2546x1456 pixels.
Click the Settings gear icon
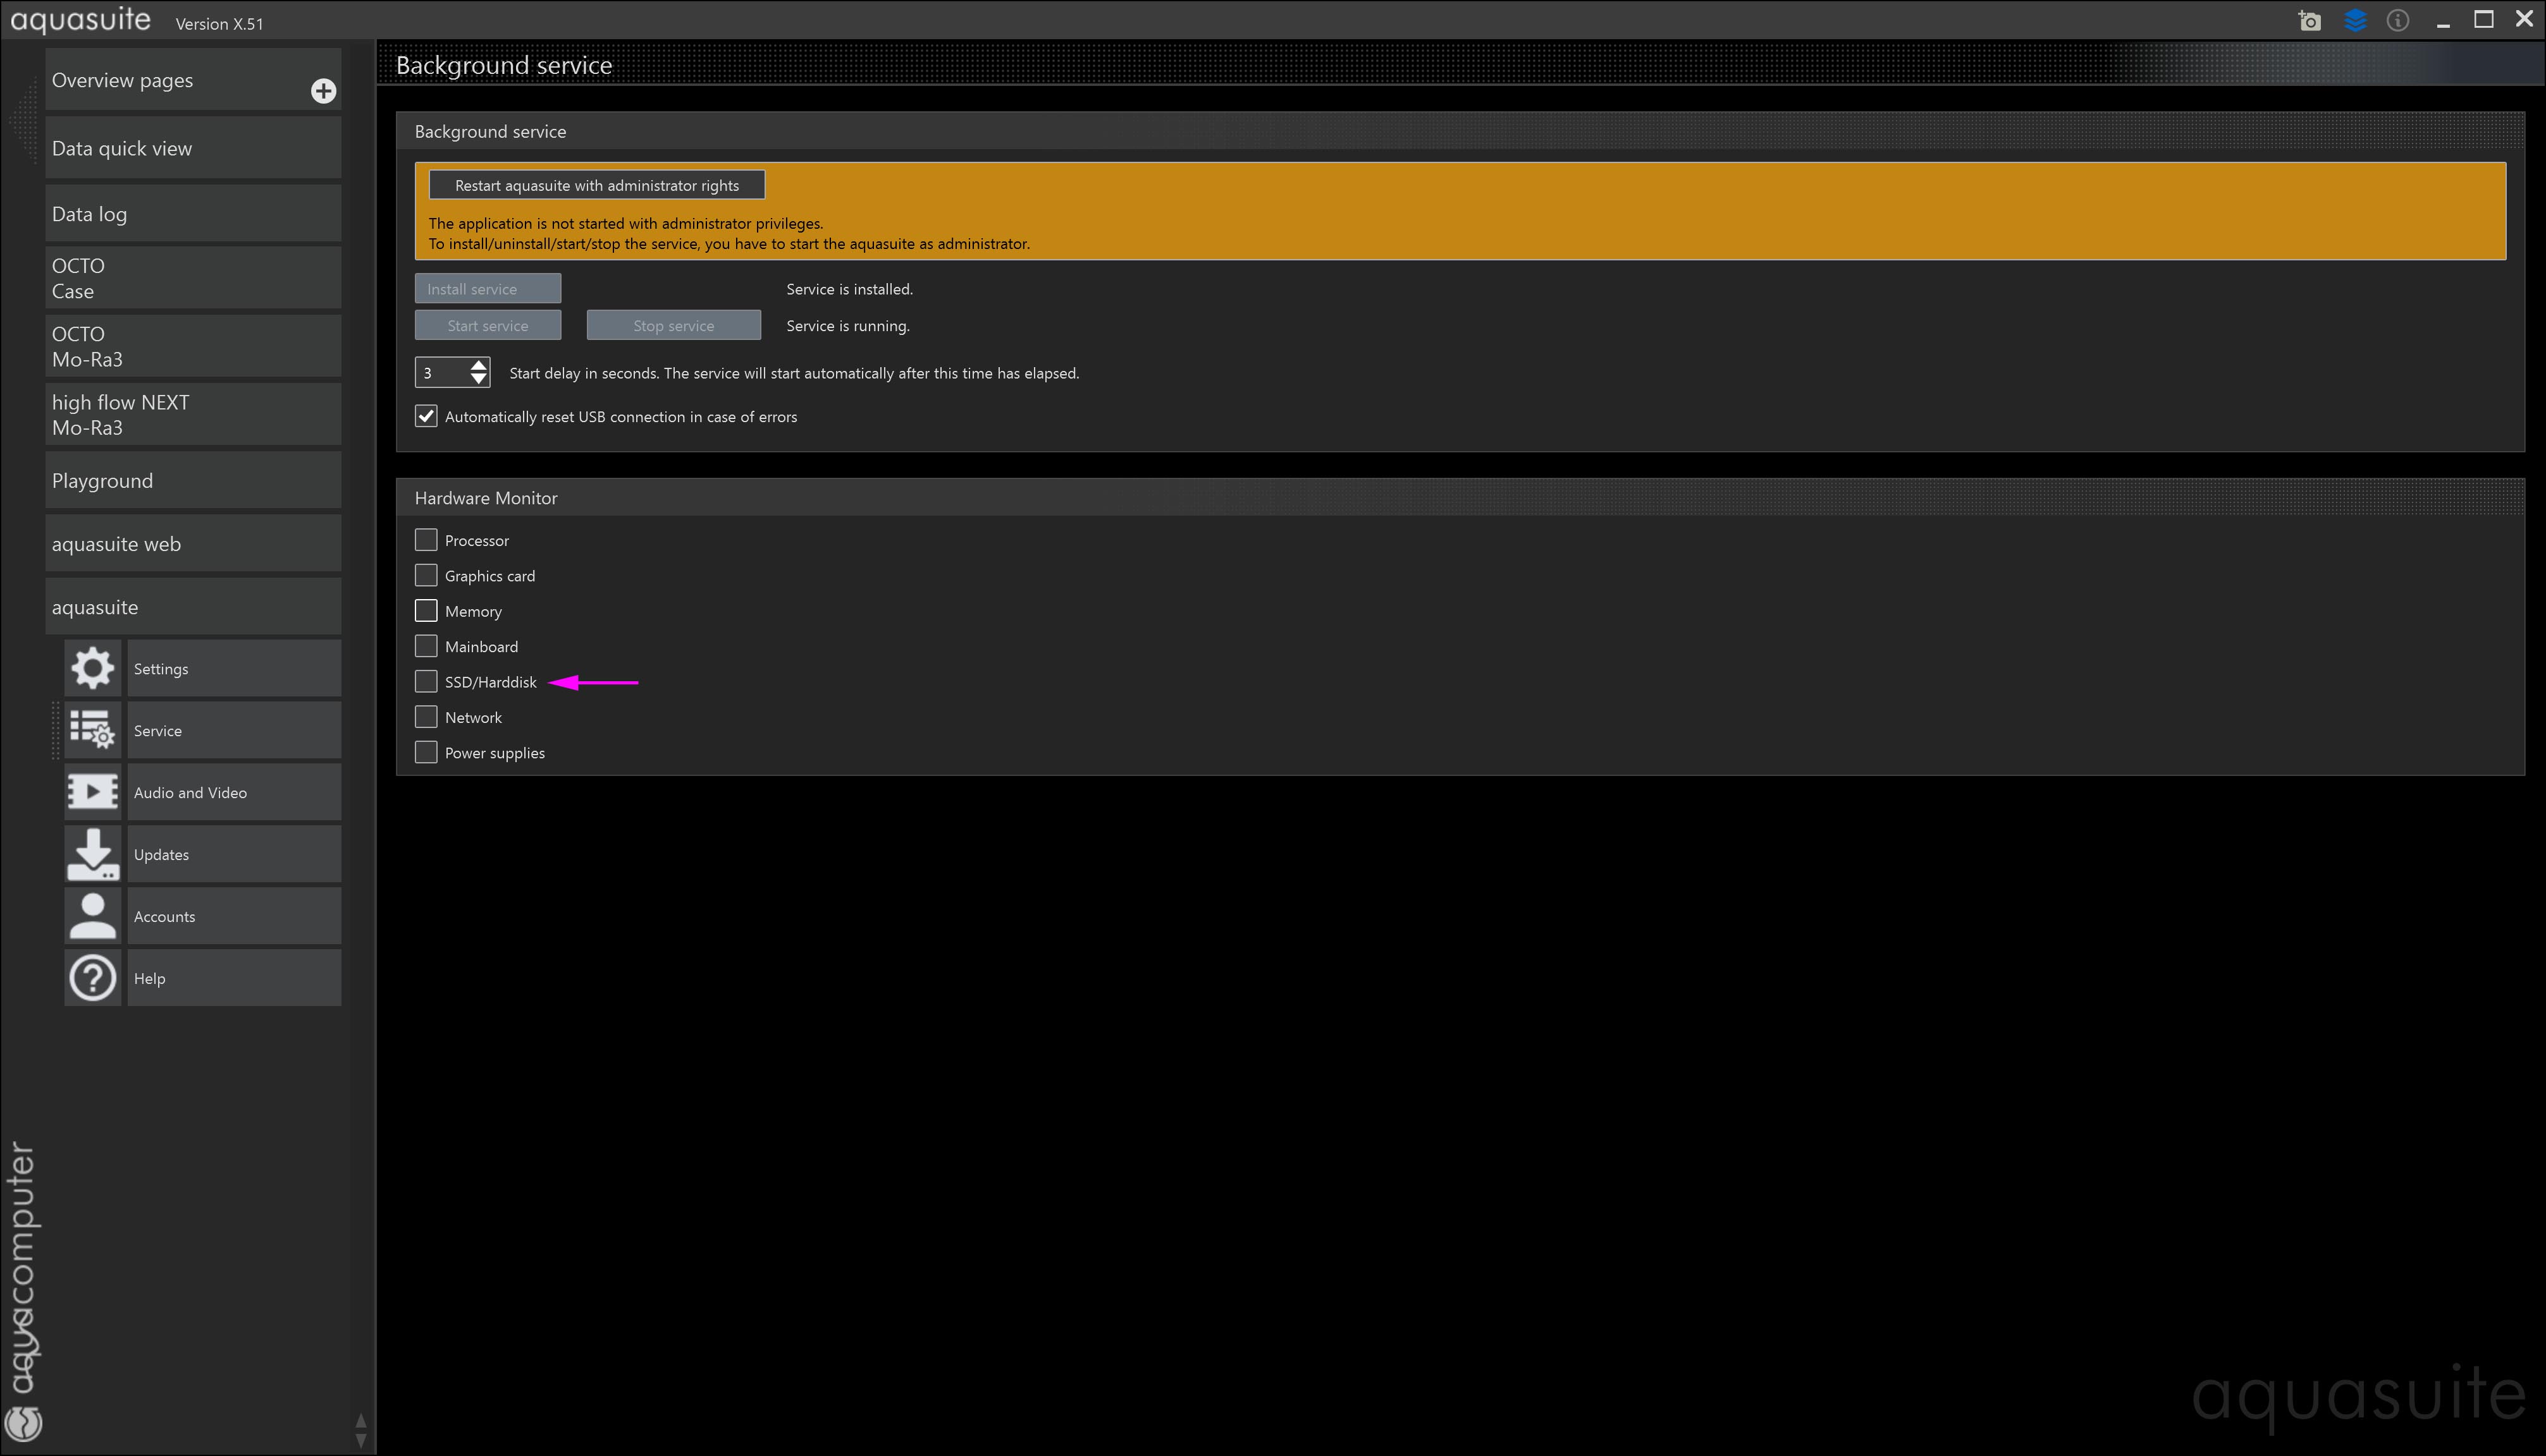pyautogui.click(x=92, y=668)
